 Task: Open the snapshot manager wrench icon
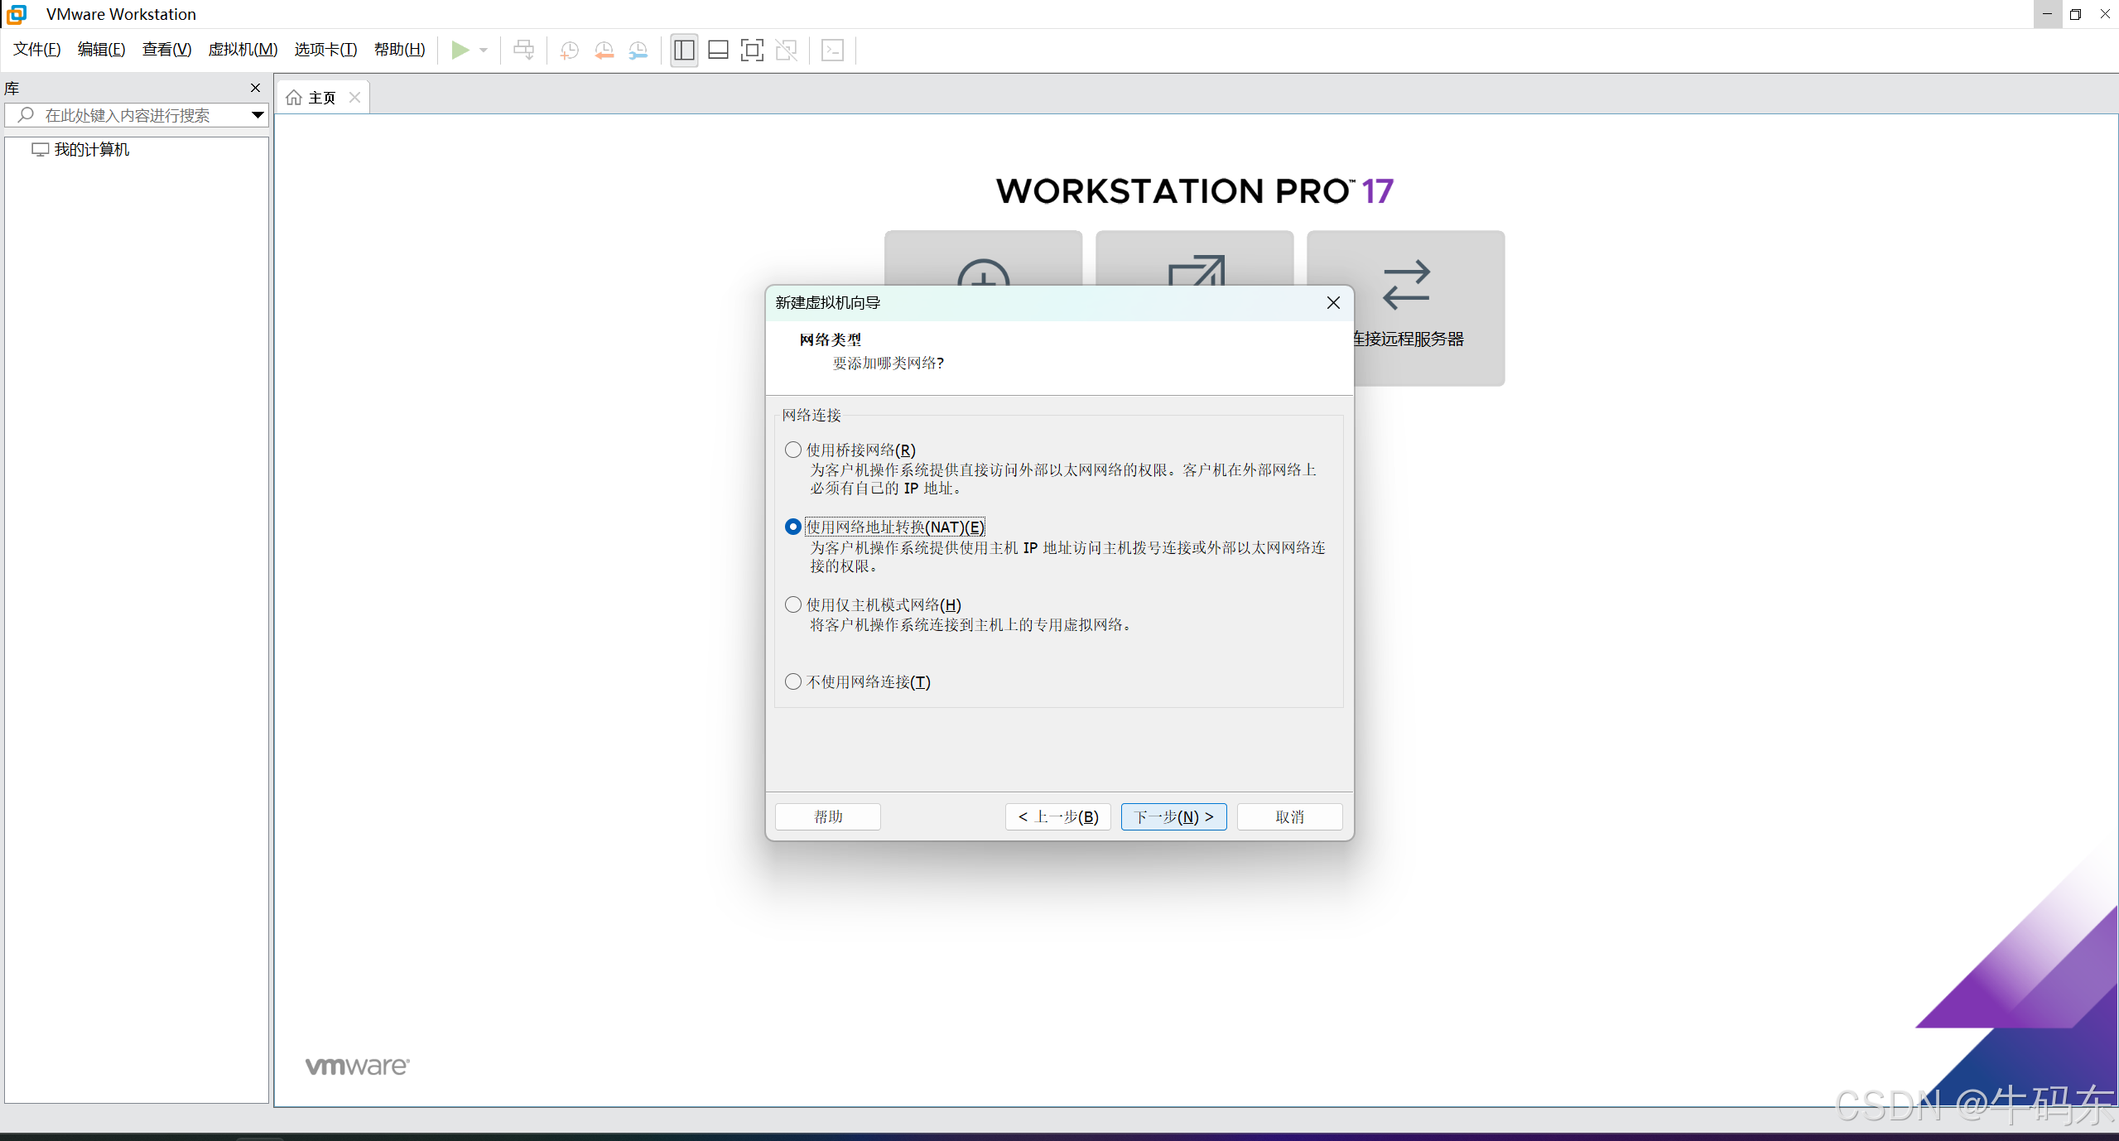638,51
